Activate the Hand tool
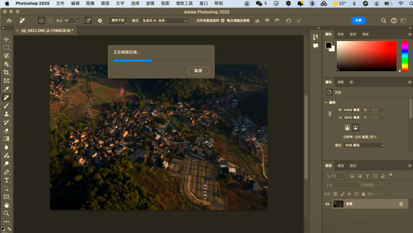The height and width of the screenshot is (233, 413). pyautogui.click(x=7, y=205)
